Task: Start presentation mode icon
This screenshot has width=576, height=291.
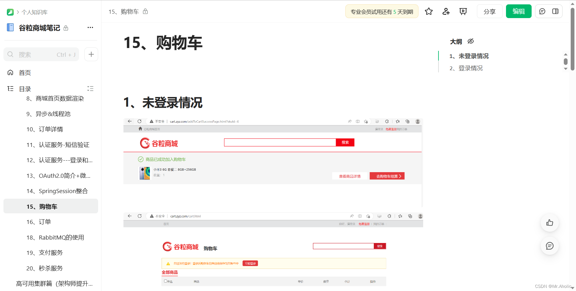Action: click(463, 12)
